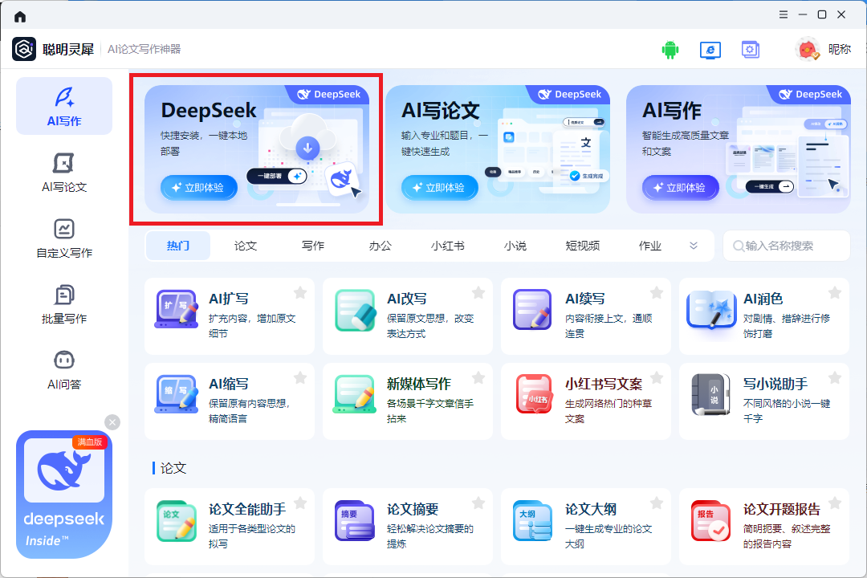Switch to the 写作 category tab

point(313,246)
